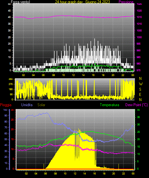Click the 08 hour mark on wind graph
The image size is (149, 178).
53,75
